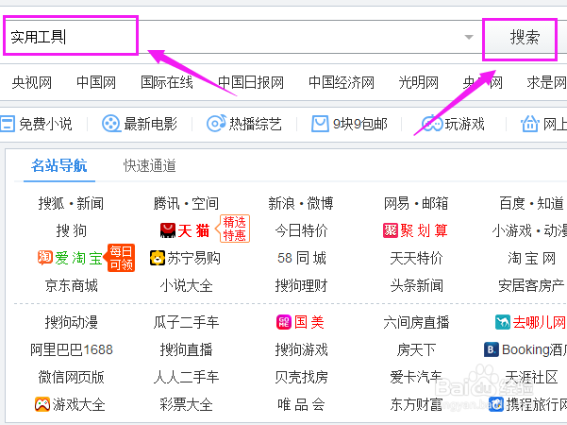Open the 热播综艺 link
Screen dimensions: 567x425
[256, 124]
